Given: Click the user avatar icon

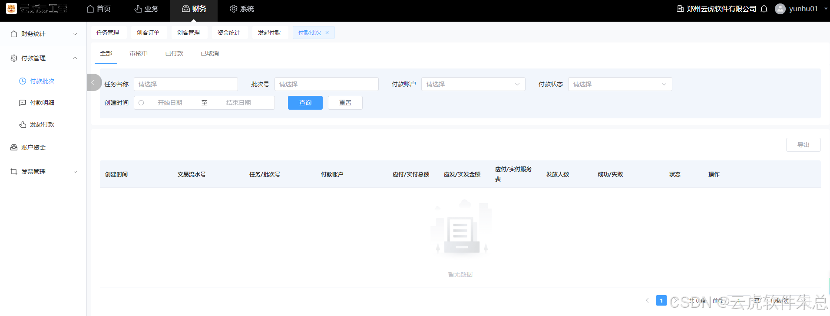Looking at the screenshot, I should pyautogui.click(x=780, y=9).
